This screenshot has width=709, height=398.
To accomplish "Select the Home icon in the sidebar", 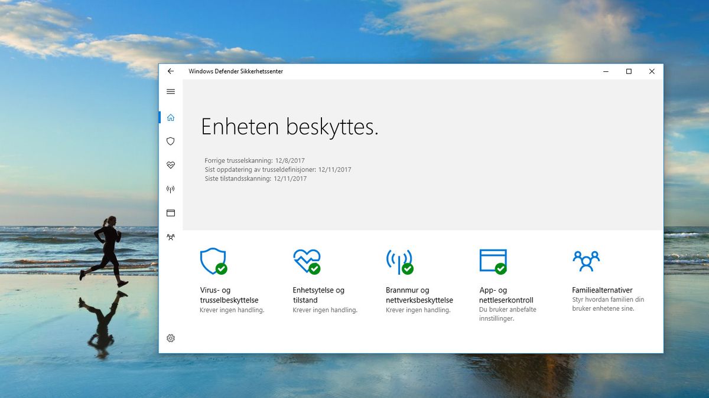I will coord(171,117).
